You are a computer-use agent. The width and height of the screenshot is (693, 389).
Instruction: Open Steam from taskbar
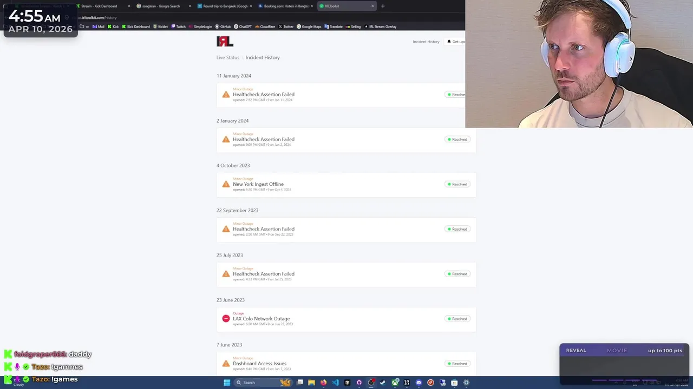[383, 383]
